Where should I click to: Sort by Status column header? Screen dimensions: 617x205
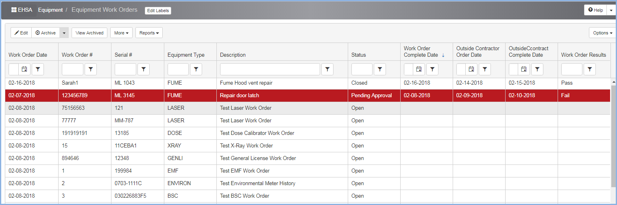(359, 55)
